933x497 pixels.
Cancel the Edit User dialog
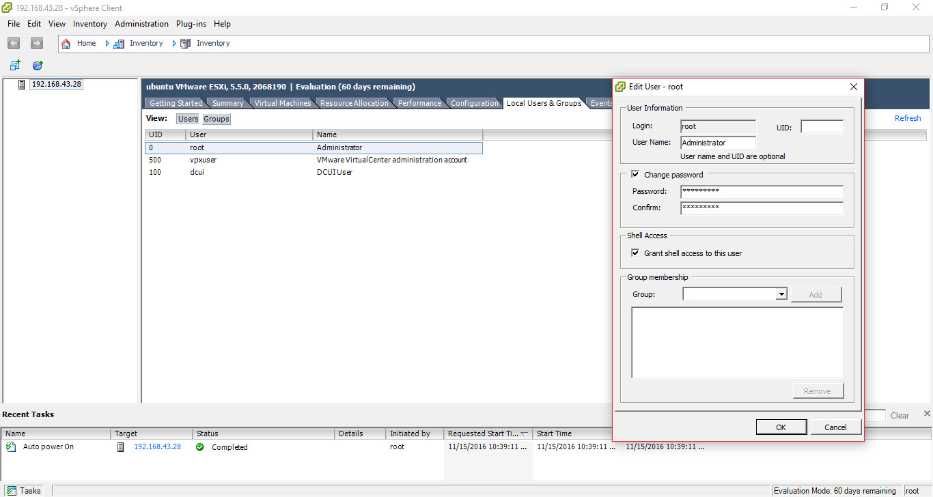tap(835, 427)
